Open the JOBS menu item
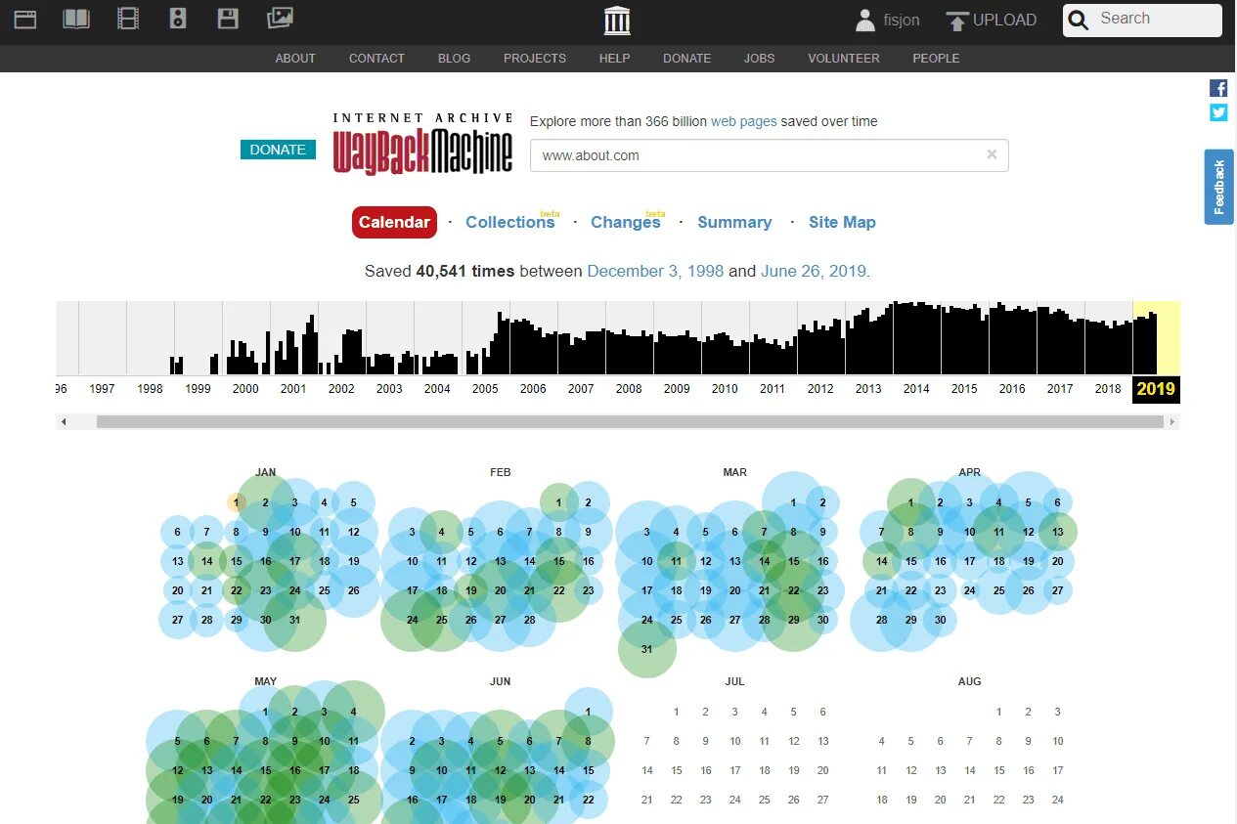 759,58
